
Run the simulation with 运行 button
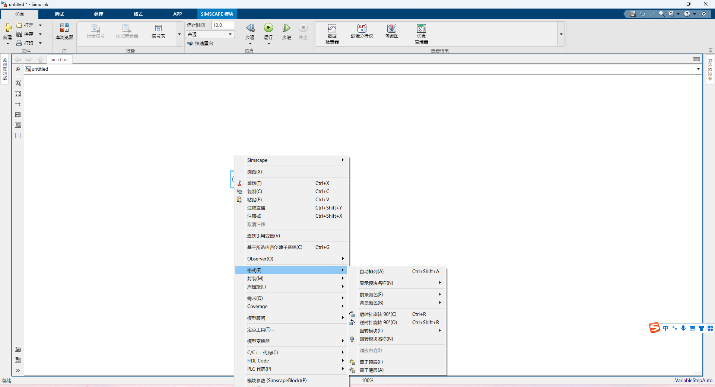[268, 28]
